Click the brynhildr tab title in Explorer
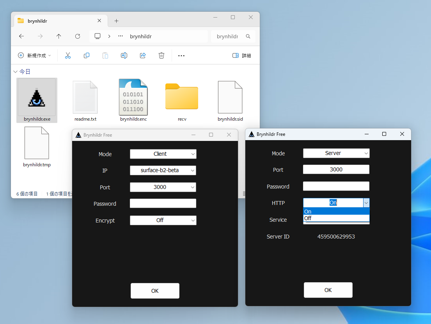 coord(37,21)
